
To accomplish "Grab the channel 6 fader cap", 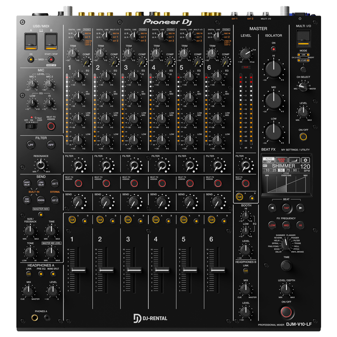I will click(x=218, y=270).
